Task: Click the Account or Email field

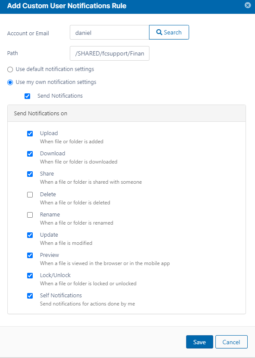Action: point(109,32)
